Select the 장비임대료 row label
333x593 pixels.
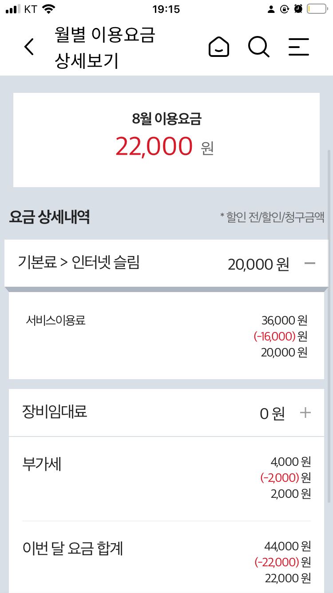click(55, 412)
